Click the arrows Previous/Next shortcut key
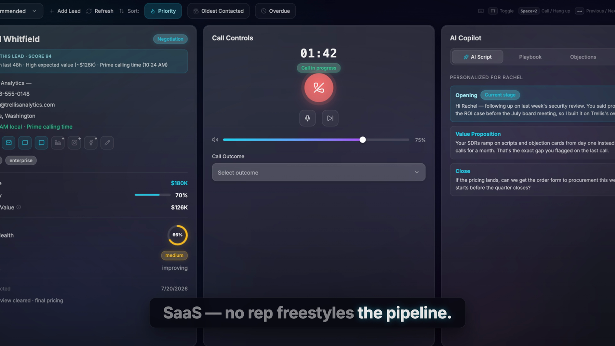The image size is (615, 346). 580,11
